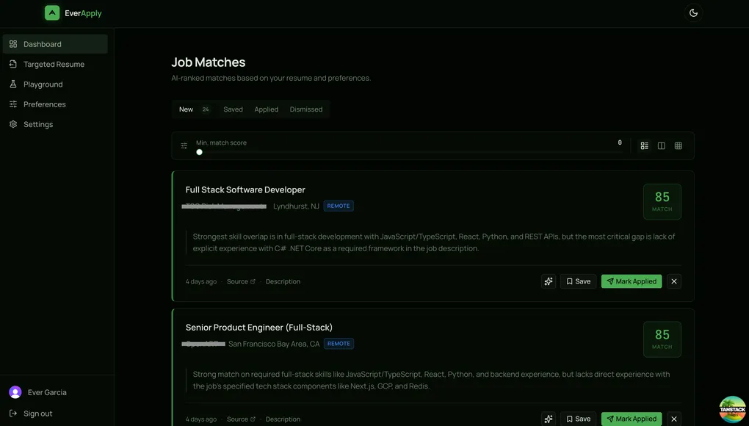Click the filter sliders icon beside match score
The width and height of the screenshot is (749, 426).
184,146
